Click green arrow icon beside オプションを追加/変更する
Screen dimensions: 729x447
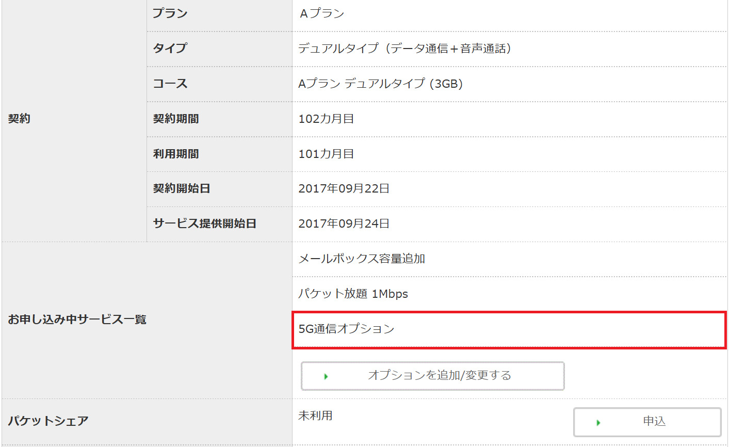tap(326, 376)
